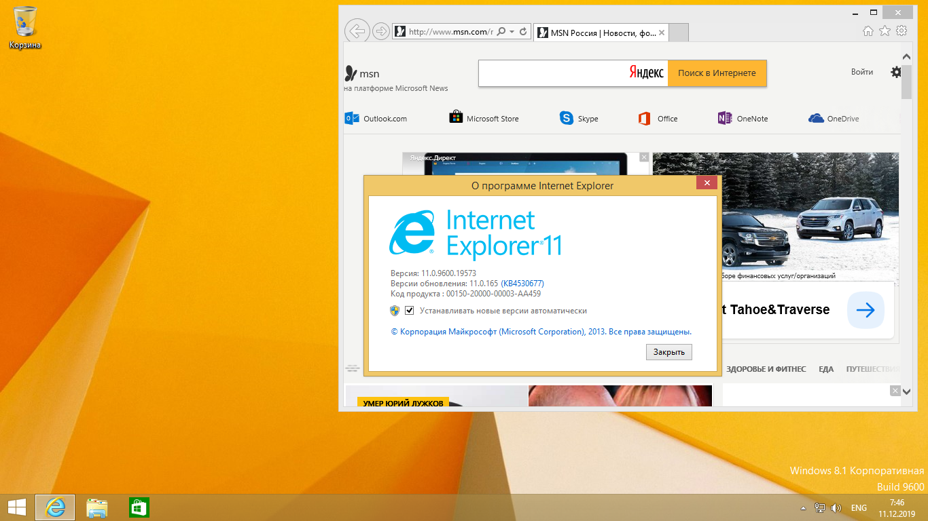The image size is (928, 521).
Task: Click the Internet Explorer 11 logo
Action: pyautogui.click(x=476, y=234)
